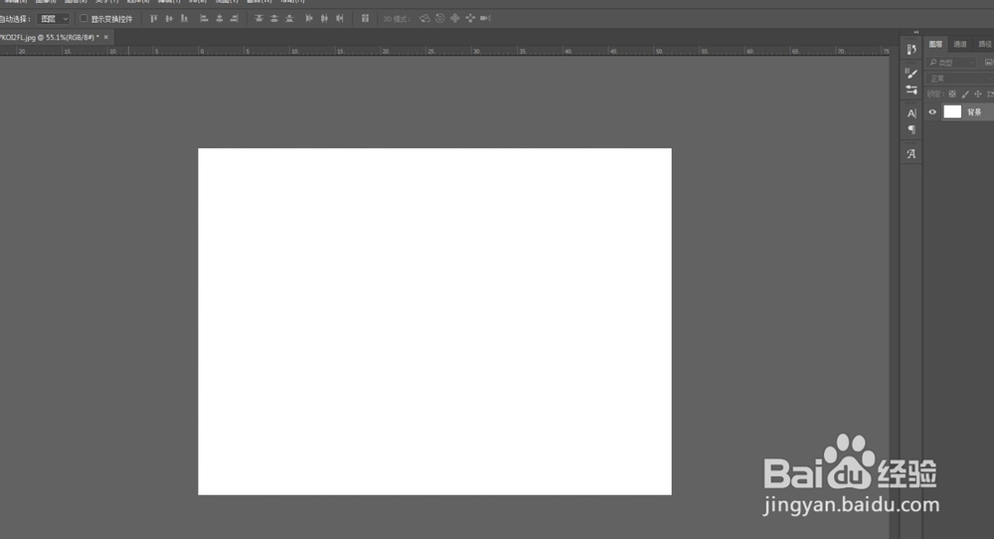Lock image pixels with brush icon
The height and width of the screenshot is (539, 994).
(965, 93)
